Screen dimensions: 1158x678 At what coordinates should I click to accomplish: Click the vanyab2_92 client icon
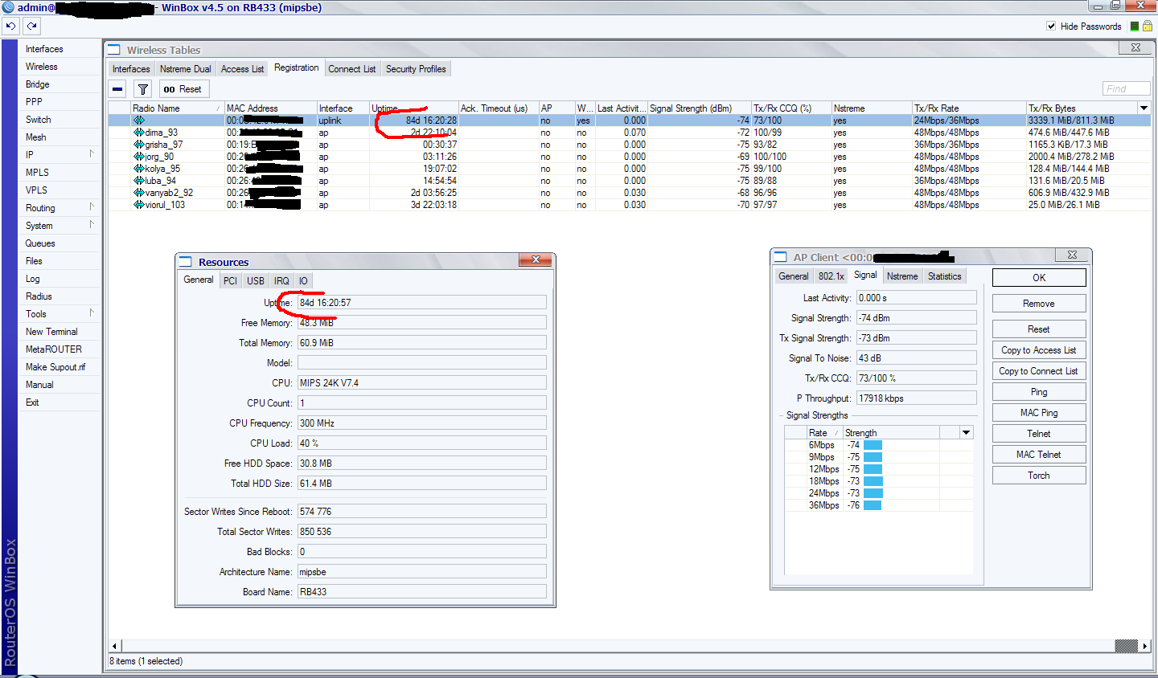coord(138,193)
